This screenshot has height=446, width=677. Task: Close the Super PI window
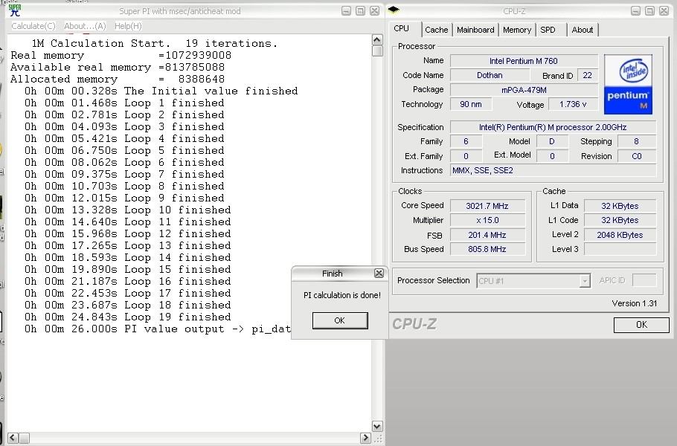tap(374, 11)
